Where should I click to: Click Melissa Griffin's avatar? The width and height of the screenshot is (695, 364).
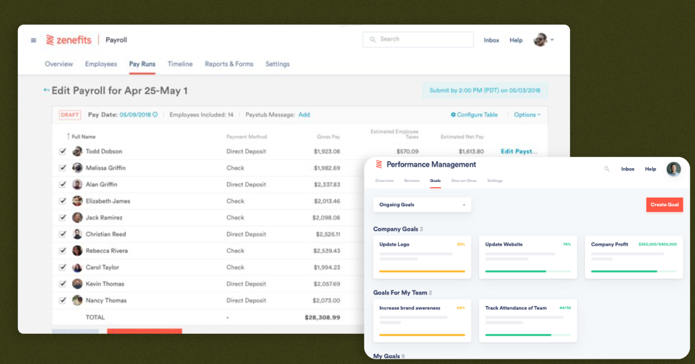point(77,168)
